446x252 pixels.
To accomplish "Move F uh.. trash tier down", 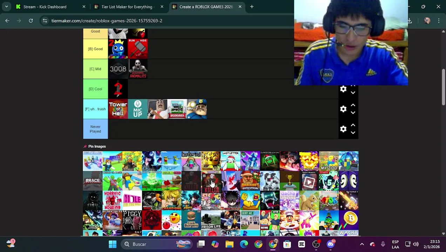I will (x=353, y=113).
